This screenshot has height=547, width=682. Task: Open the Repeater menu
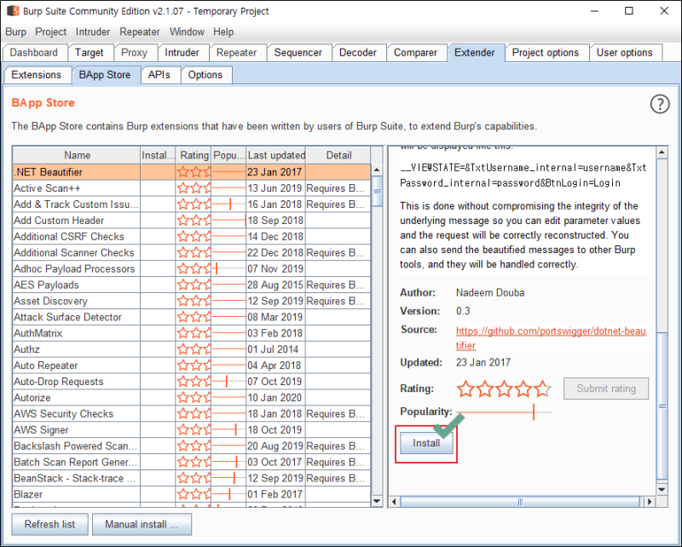(x=140, y=32)
